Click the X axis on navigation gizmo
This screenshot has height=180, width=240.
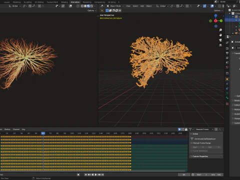click(x=215, y=21)
